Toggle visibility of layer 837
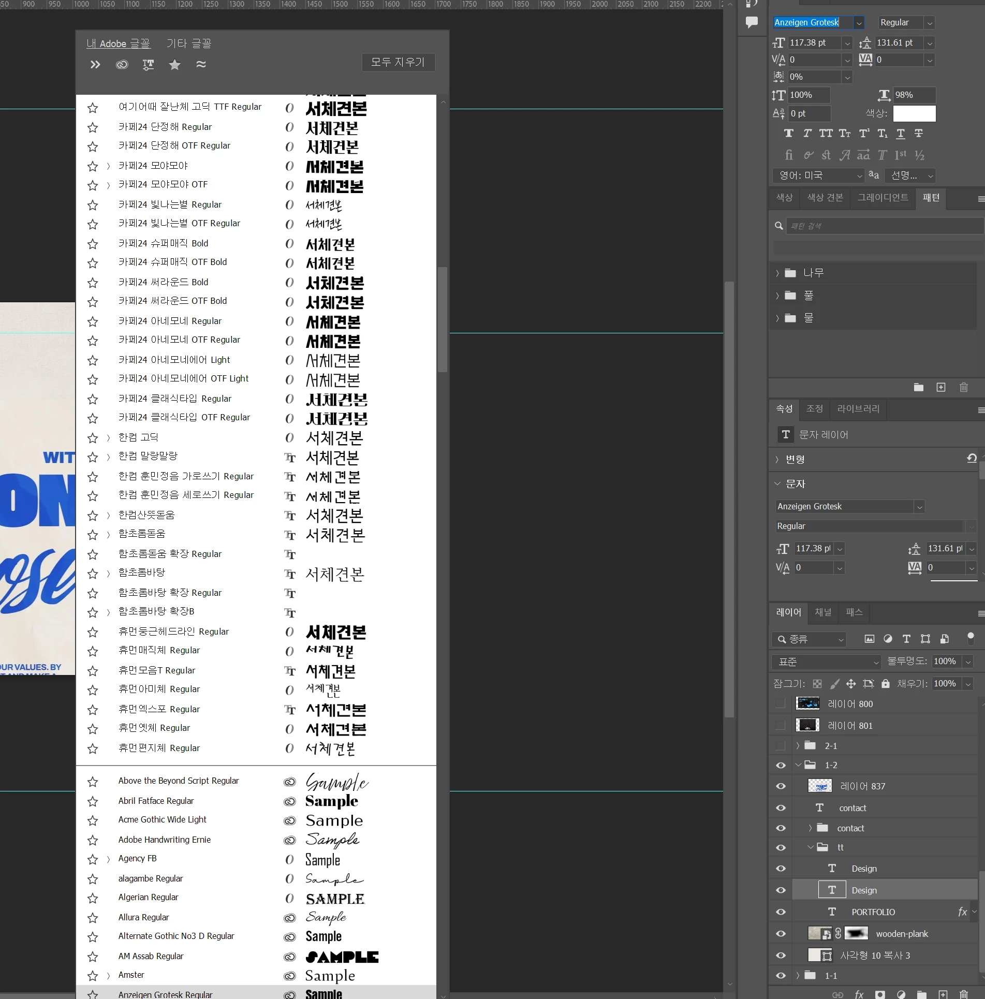The width and height of the screenshot is (985, 999). (781, 786)
